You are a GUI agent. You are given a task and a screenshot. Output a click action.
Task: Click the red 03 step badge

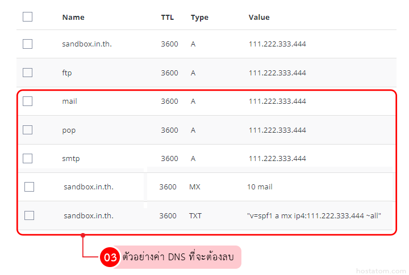pyautogui.click(x=110, y=257)
